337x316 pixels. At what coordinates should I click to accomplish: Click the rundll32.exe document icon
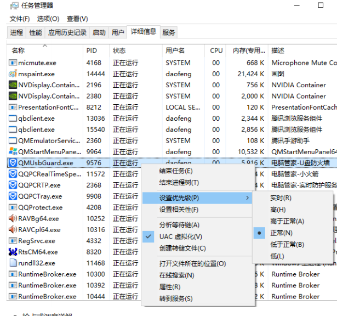click(13, 263)
